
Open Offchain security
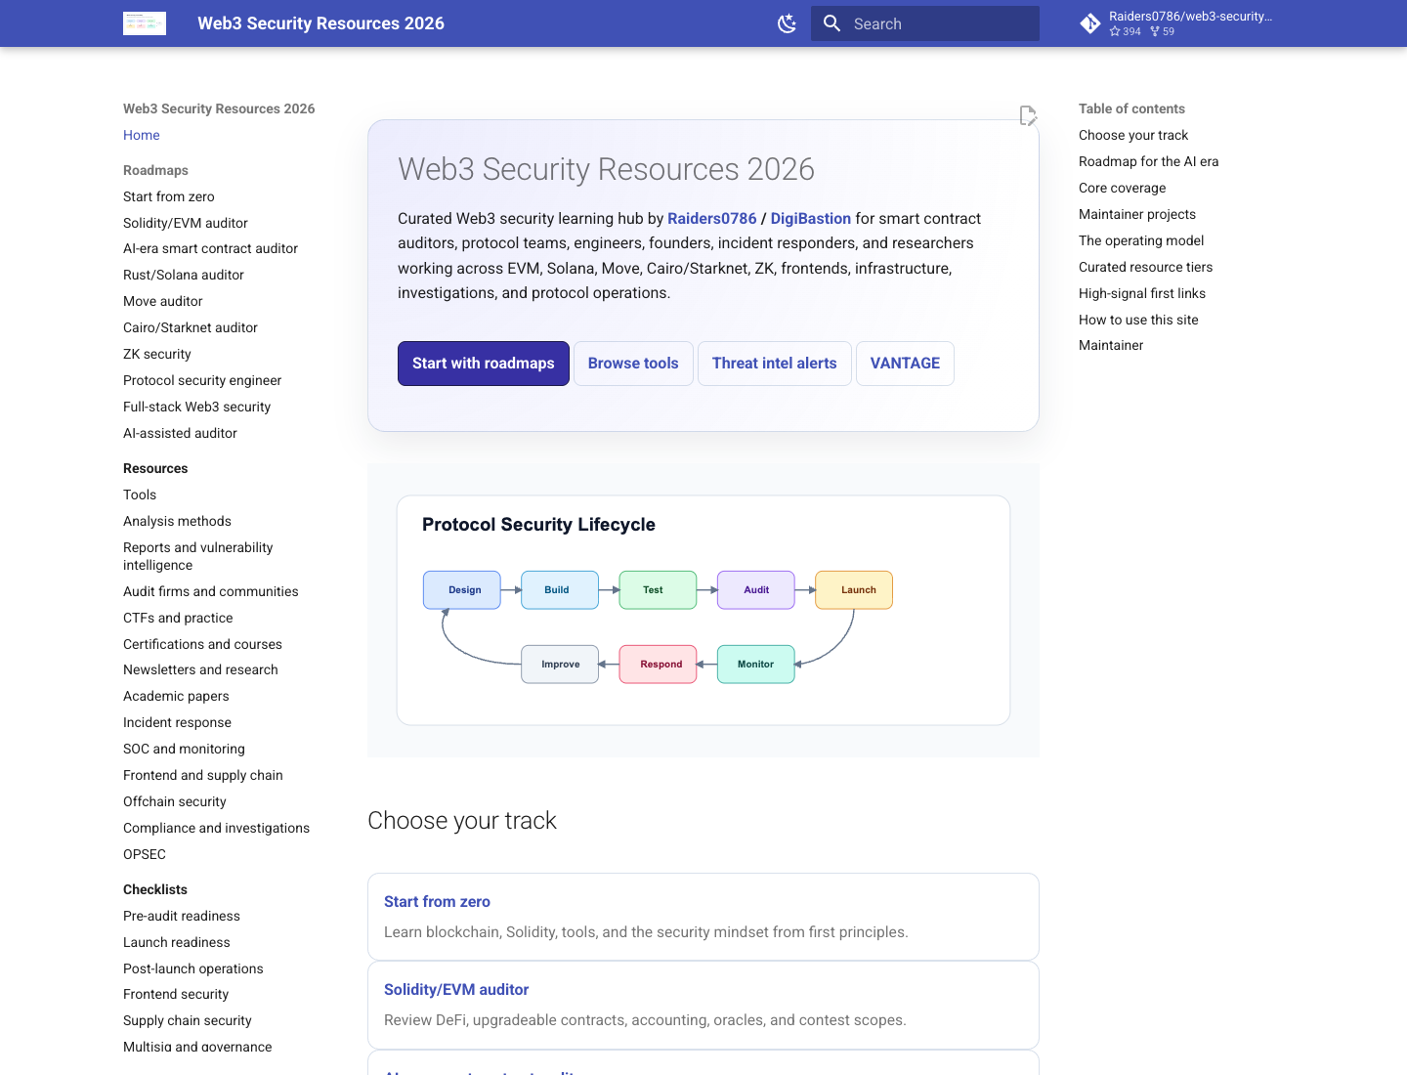pos(175,801)
